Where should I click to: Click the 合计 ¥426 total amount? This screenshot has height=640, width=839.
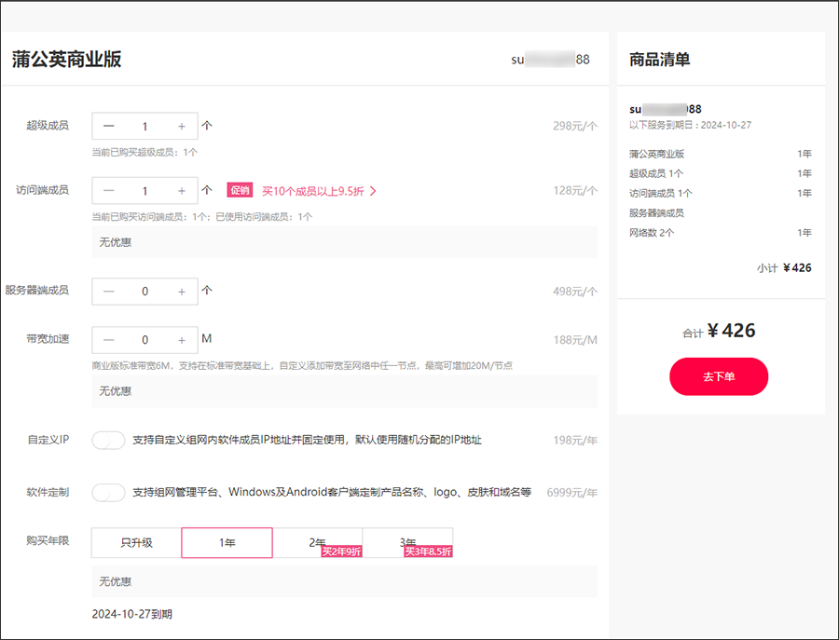pos(719,331)
